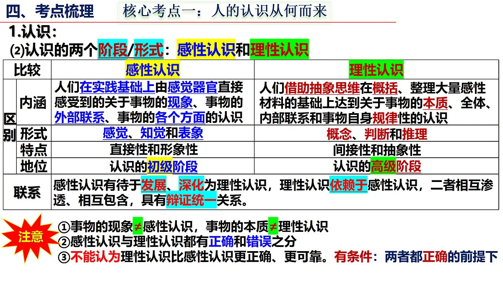Image resolution: width=503 pixels, height=283 pixels.
Task: Click the row label '地位'
Action: point(34,166)
